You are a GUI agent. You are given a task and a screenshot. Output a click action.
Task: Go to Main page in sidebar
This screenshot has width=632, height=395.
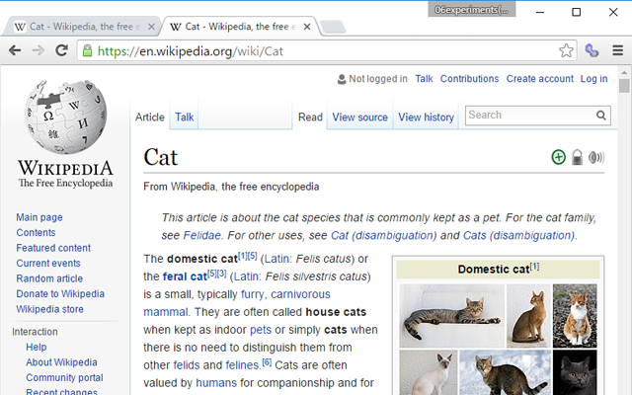pos(39,217)
